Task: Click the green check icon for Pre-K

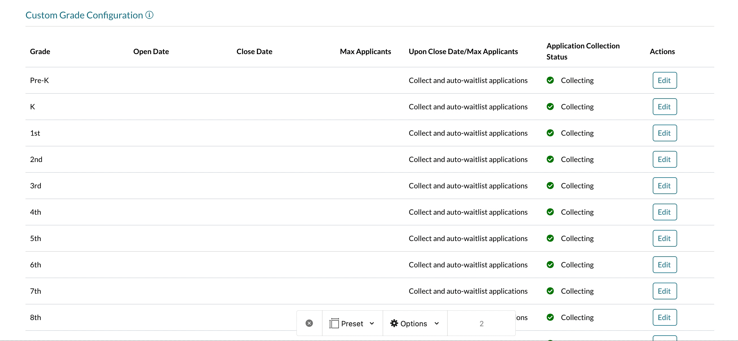Action: tap(550, 80)
